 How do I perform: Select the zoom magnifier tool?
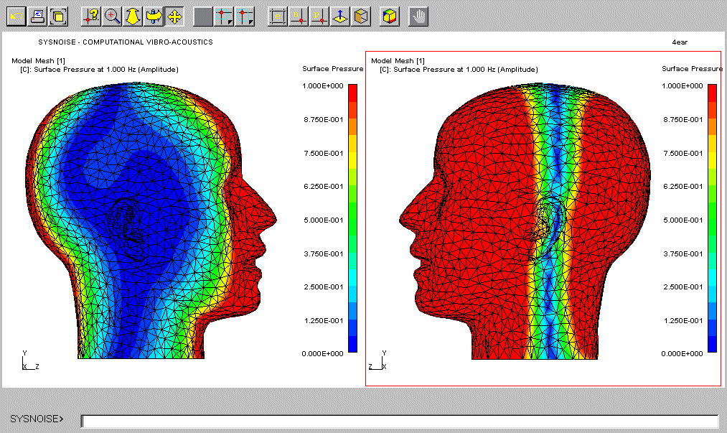112,16
